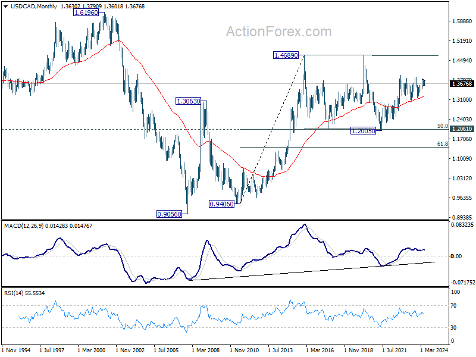Click the 1 Jul 2005 date label
The height and width of the screenshot is (357, 476).
[167, 350]
